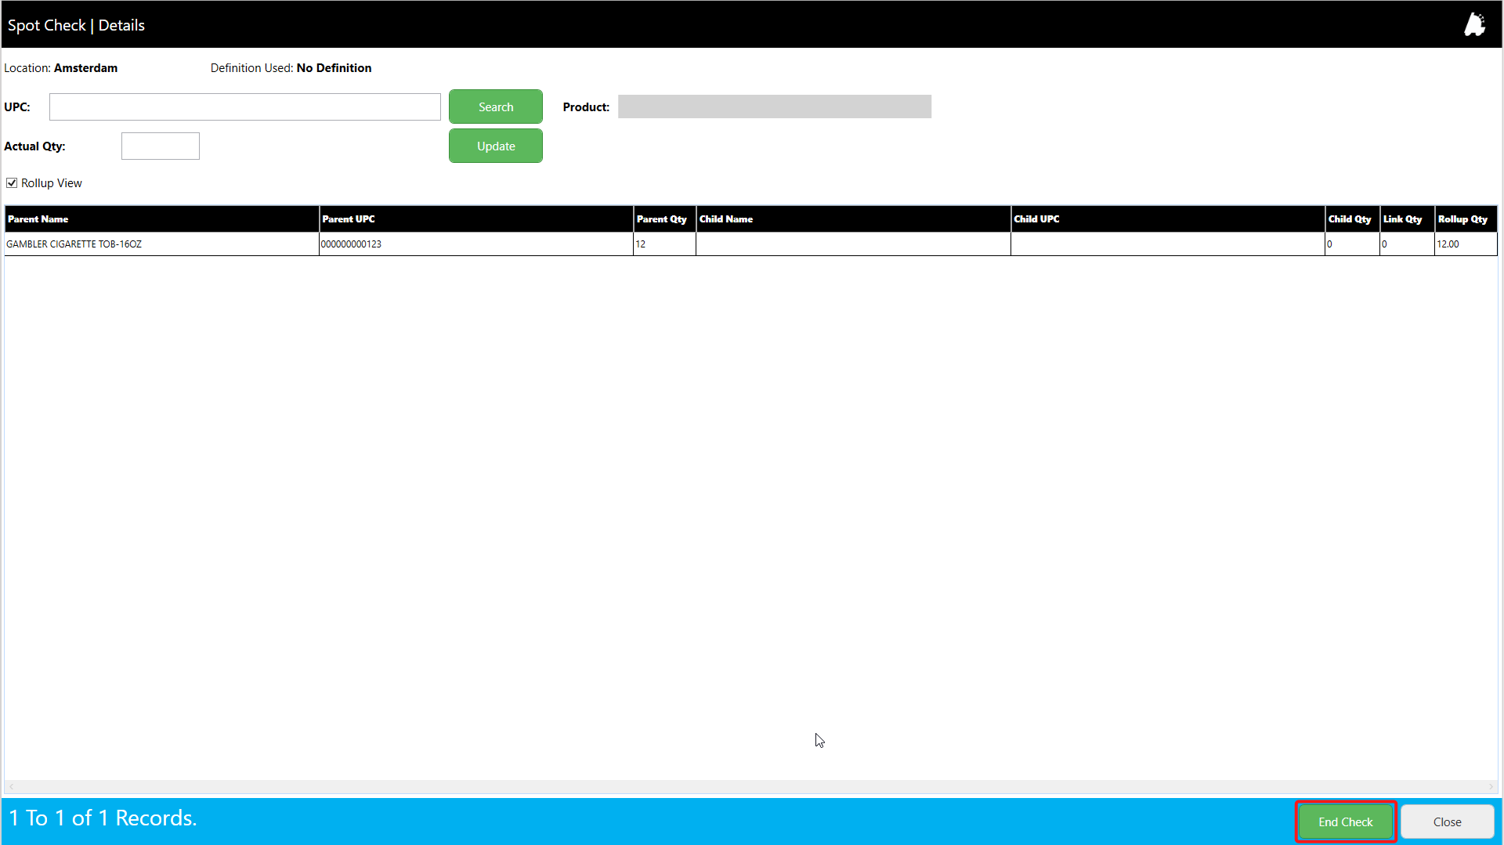1504x845 pixels.
Task: Sort by Child Name column header
Action: point(854,219)
